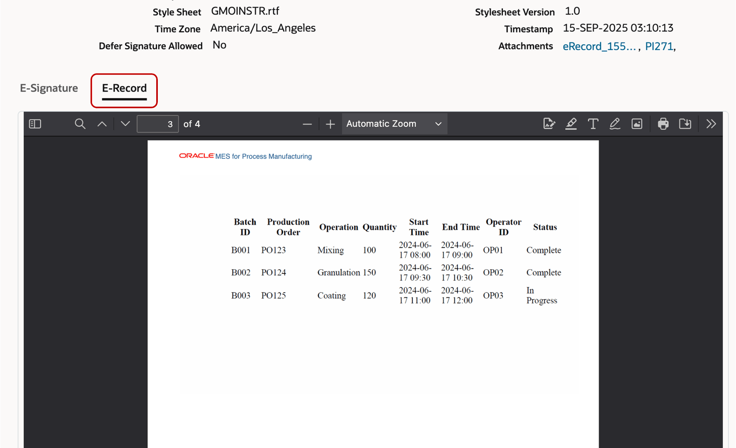Open the Automatic Zoom dropdown
This screenshot has height=448, width=736.
pos(394,124)
